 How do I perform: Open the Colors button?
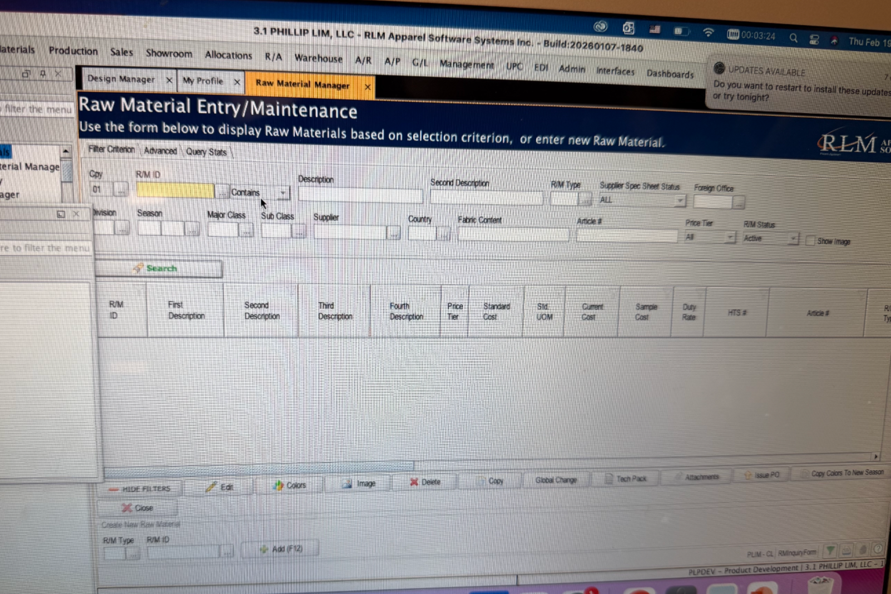(x=289, y=485)
